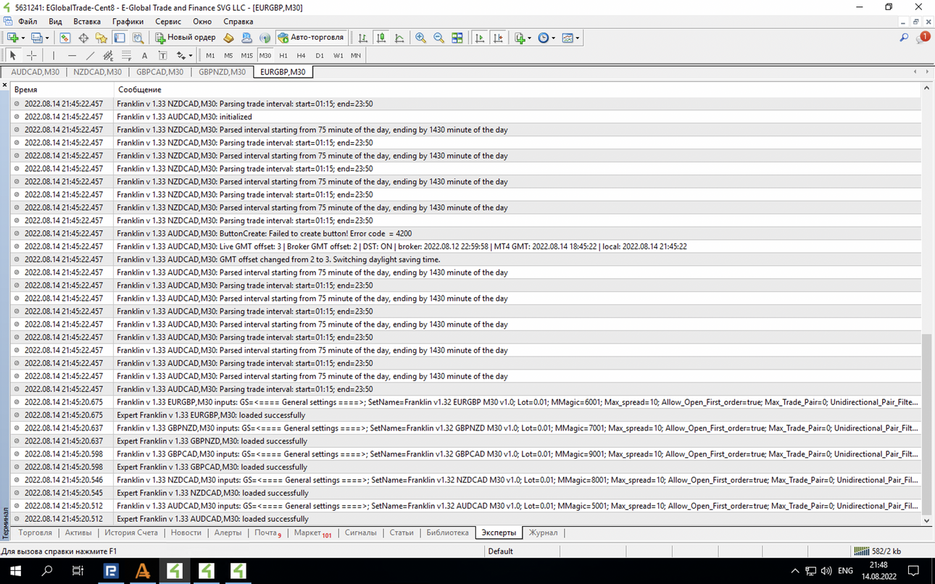Show the Market Watch window icon
Screen dimensions: 935x584
click(65, 38)
